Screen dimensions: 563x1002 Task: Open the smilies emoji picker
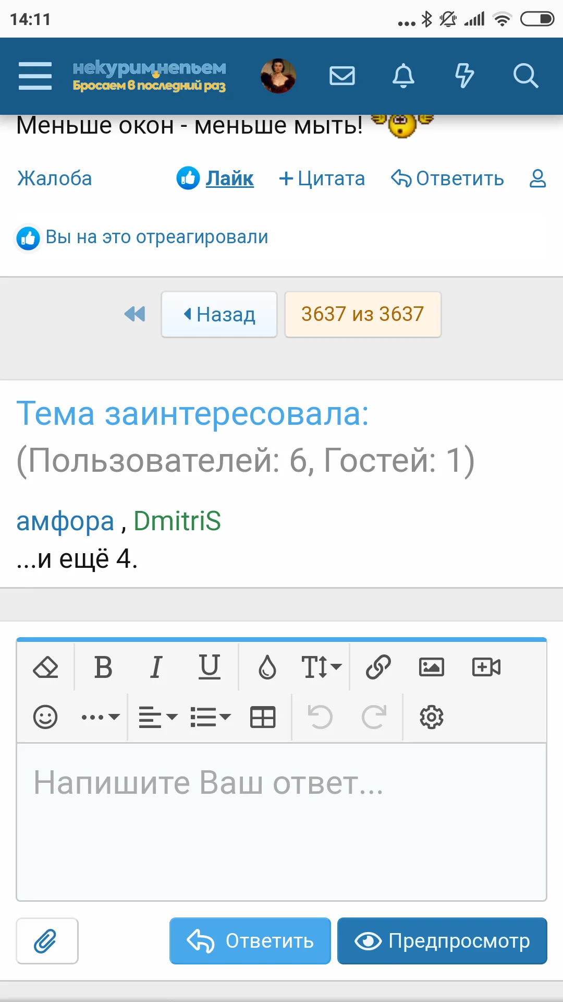[45, 717]
